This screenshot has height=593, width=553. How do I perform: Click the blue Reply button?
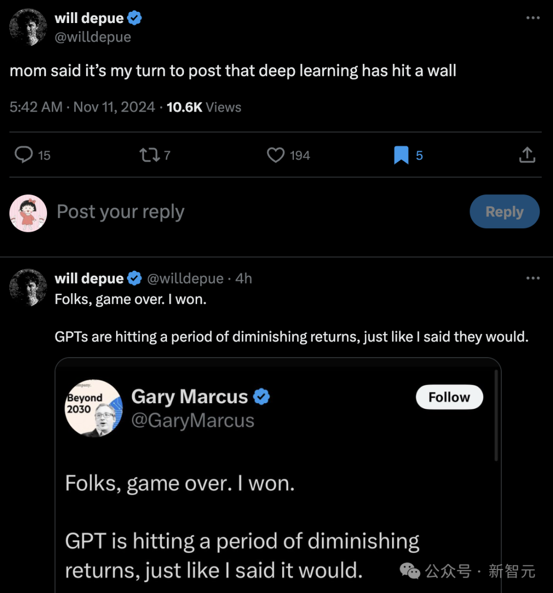coord(504,211)
